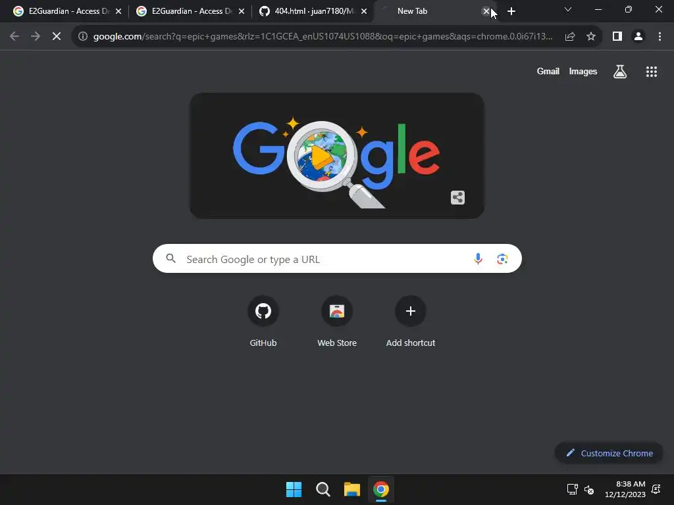Close the New Tab tab
Screen dimensions: 674x505
(x=486, y=12)
